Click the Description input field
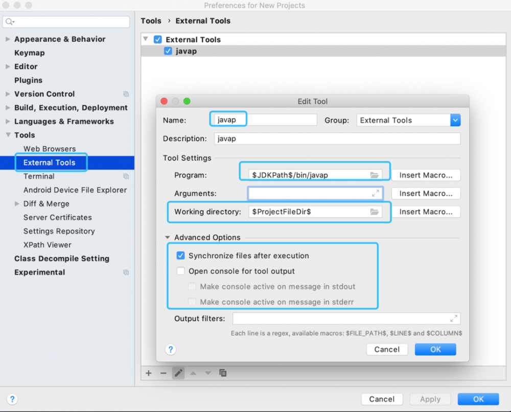The image size is (511, 412). [337, 139]
